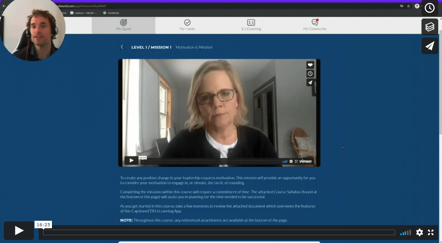Select the paper plane icon in the right sidebar
The width and height of the screenshot is (442, 243).
(430, 46)
